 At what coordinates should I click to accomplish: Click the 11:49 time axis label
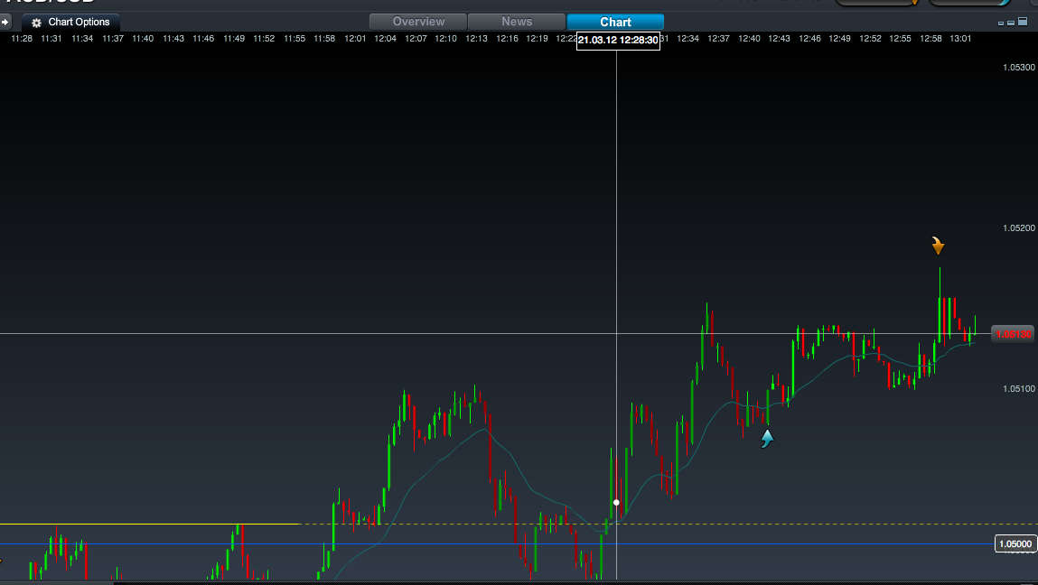(234, 39)
